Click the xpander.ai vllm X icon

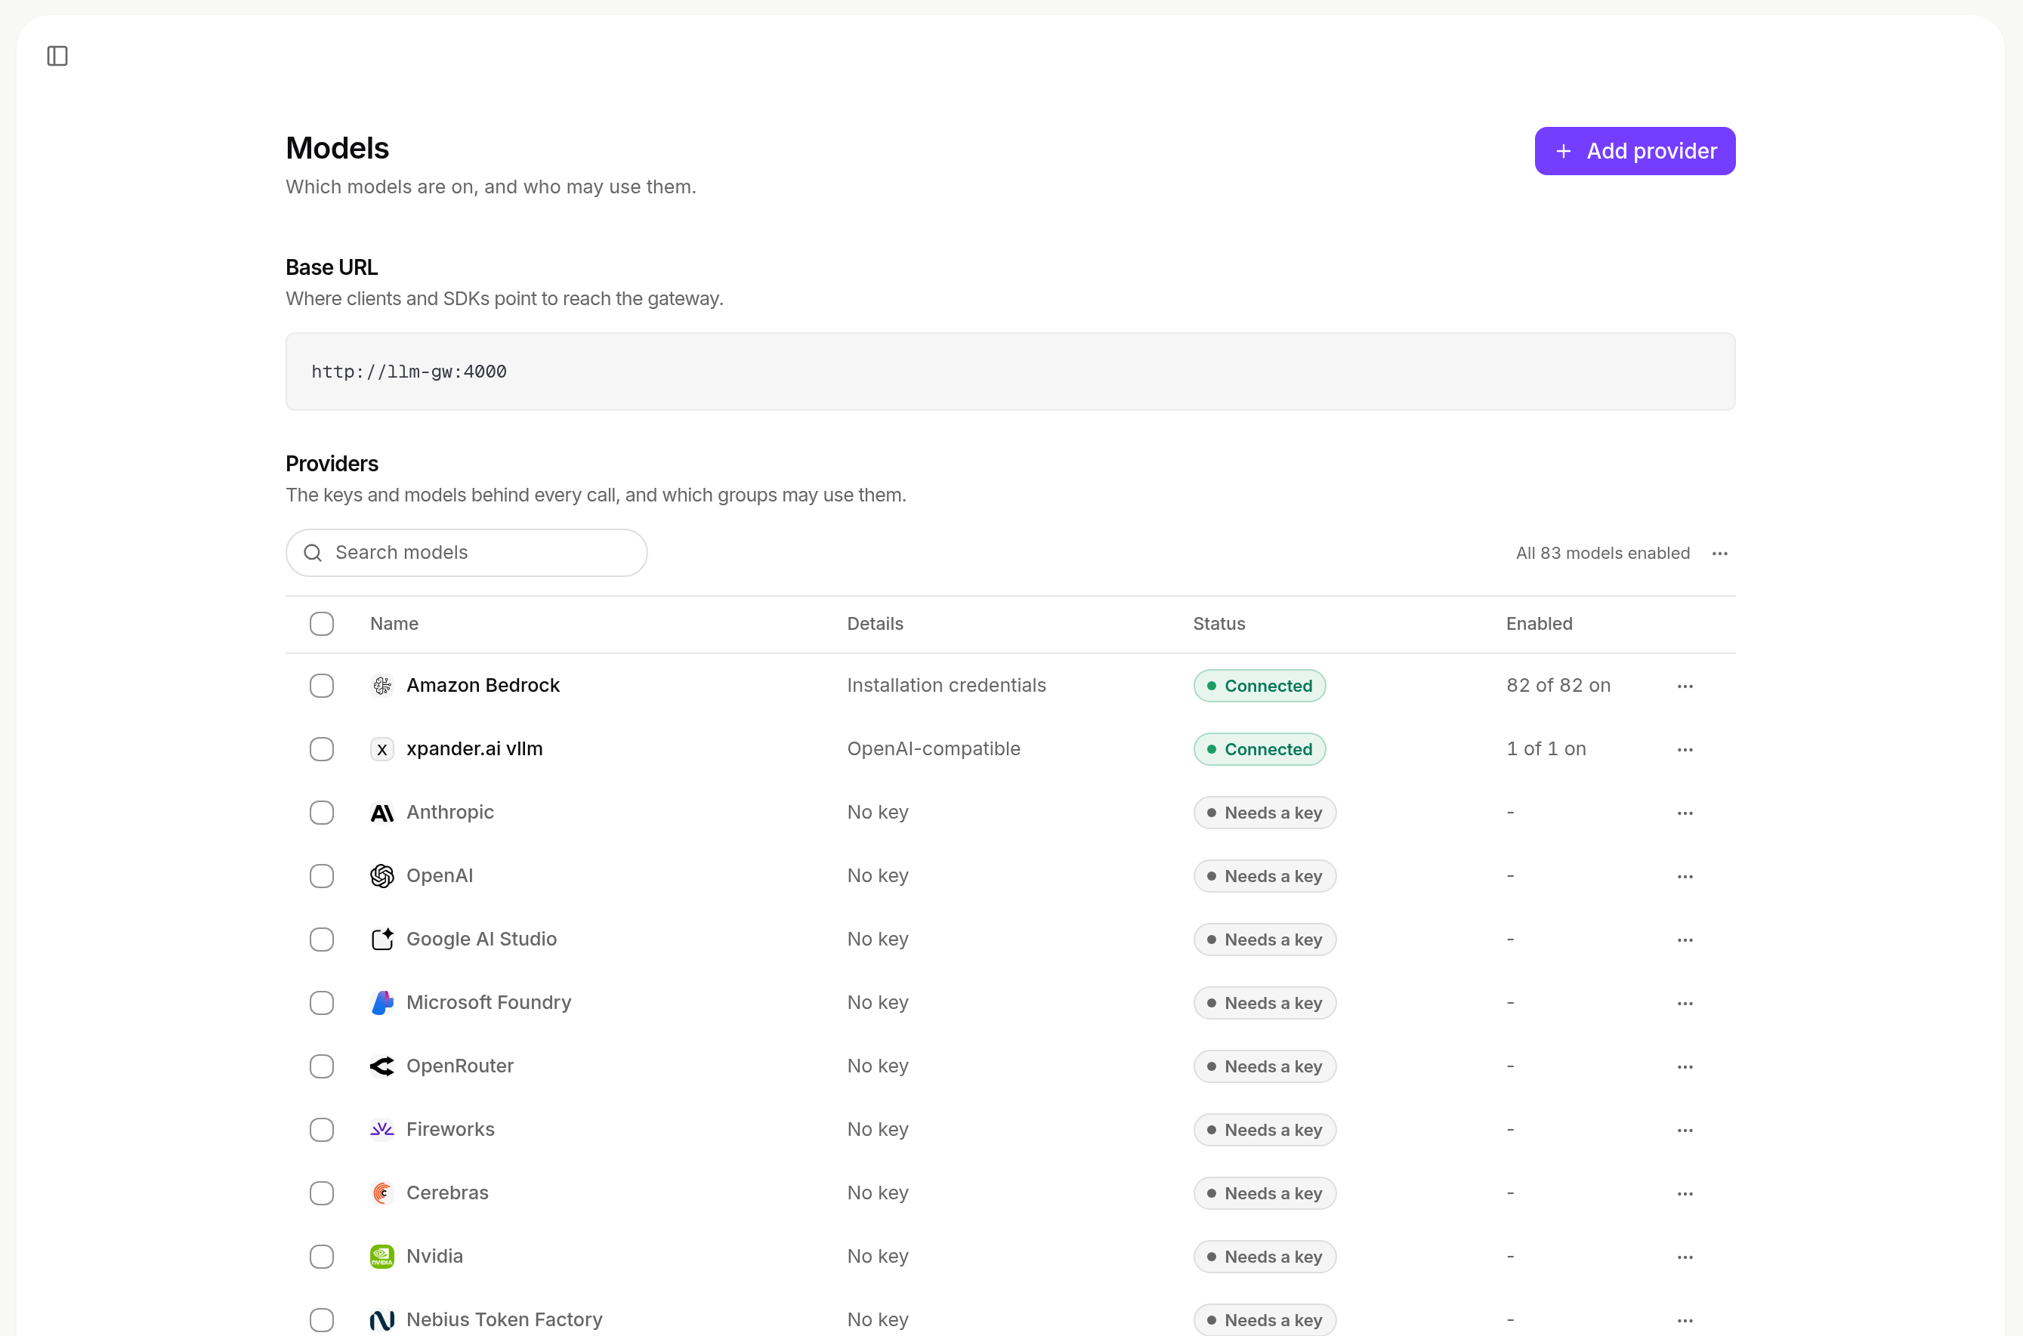[x=381, y=749]
